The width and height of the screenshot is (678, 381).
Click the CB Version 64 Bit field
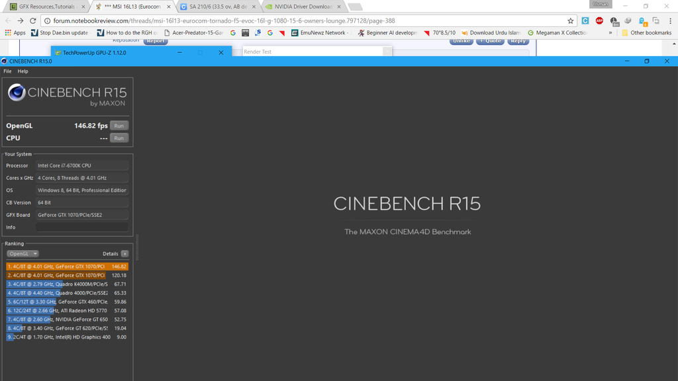pyautogui.click(x=81, y=202)
